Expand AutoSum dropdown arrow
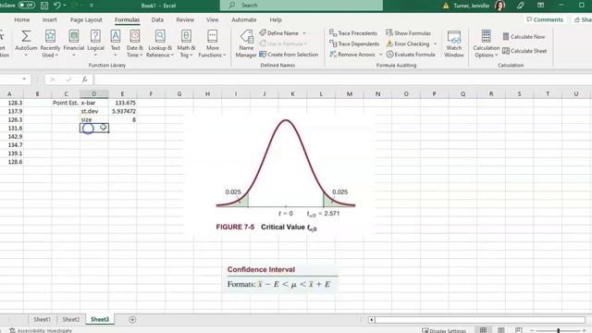Screen dimensions: 592x333 26,55
